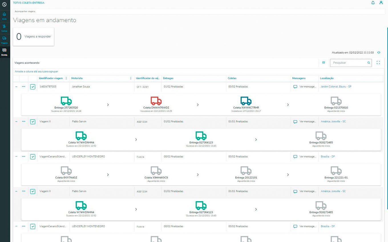Open the notifications bell icon
Image resolution: width=388 pixels, height=242 pixels.
point(373,3)
